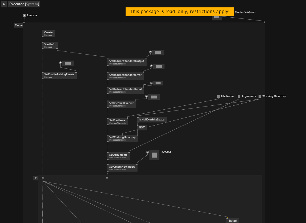Select the IsNullOrWhiteSpace node

tap(152, 120)
